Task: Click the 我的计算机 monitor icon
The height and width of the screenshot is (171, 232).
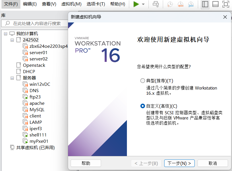Action: 12,33
